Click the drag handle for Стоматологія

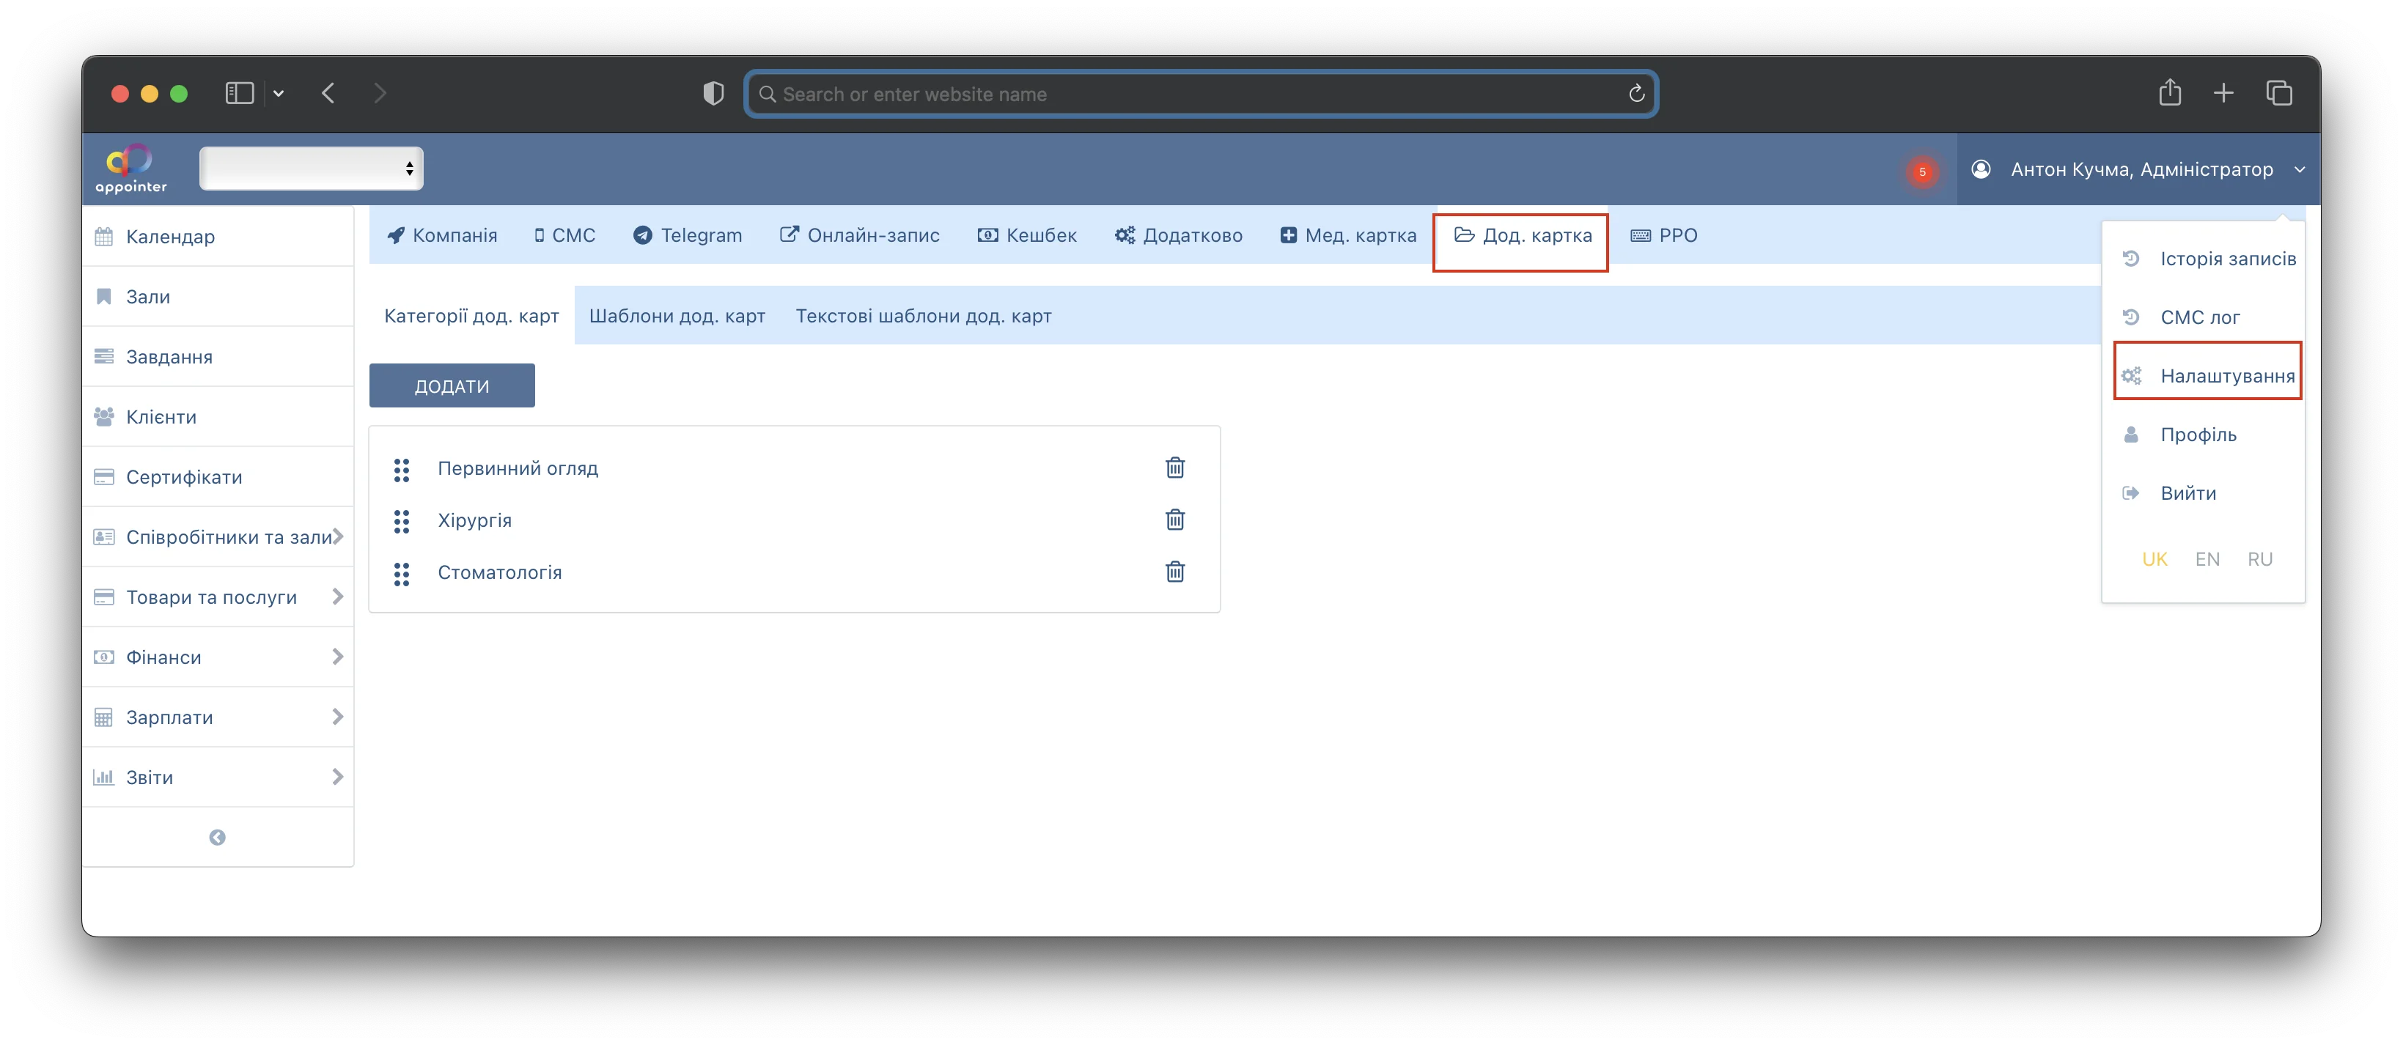pos(401,573)
